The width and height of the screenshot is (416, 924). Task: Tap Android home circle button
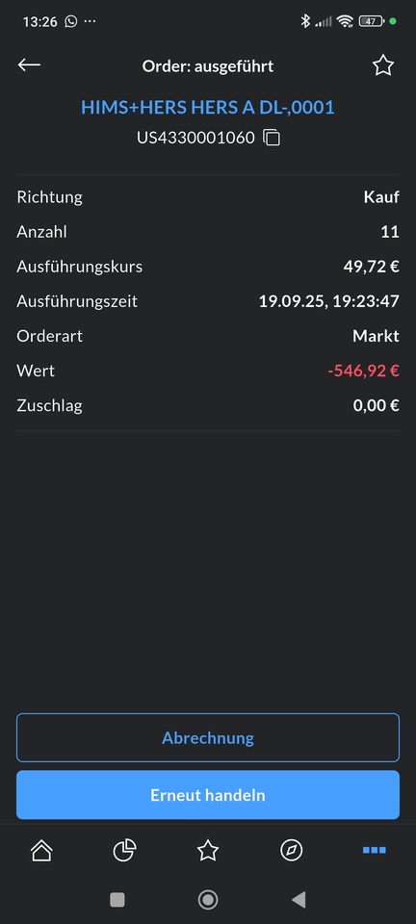[x=208, y=900]
